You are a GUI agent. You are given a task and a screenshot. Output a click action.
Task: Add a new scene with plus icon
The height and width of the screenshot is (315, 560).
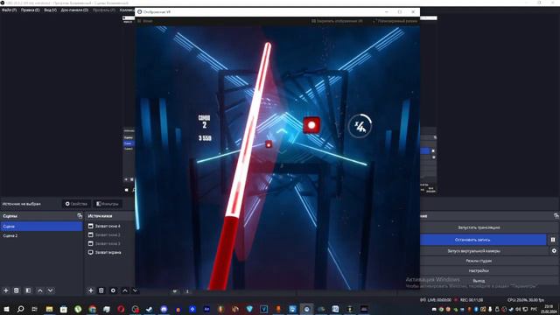coord(6,290)
